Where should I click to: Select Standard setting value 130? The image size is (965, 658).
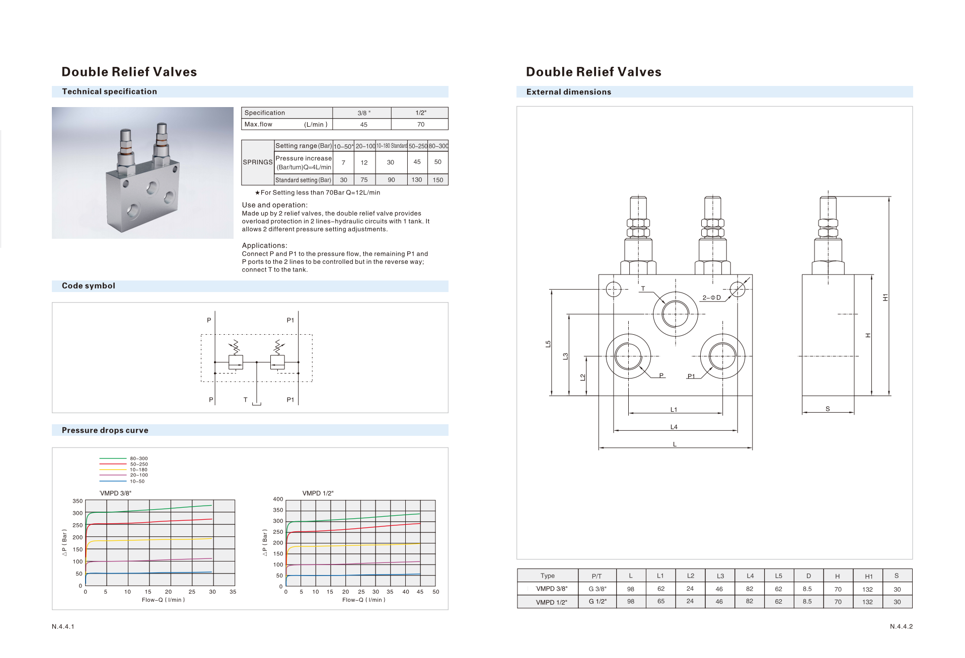(x=417, y=180)
